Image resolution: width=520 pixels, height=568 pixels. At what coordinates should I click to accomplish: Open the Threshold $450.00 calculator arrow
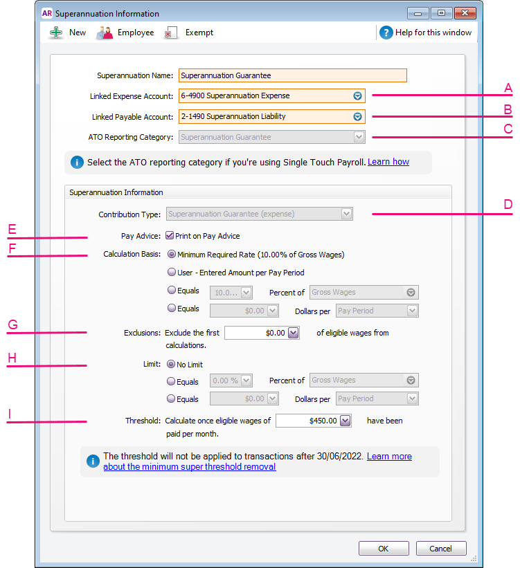346,421
